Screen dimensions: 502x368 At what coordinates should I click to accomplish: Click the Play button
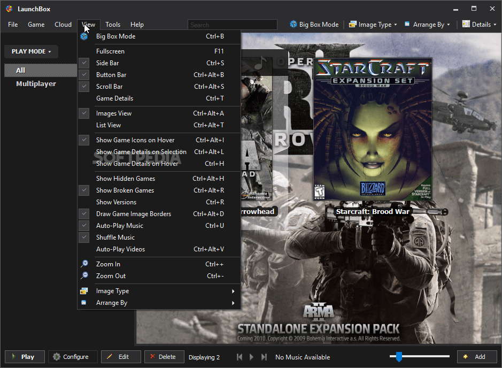[x=25, y=357]
